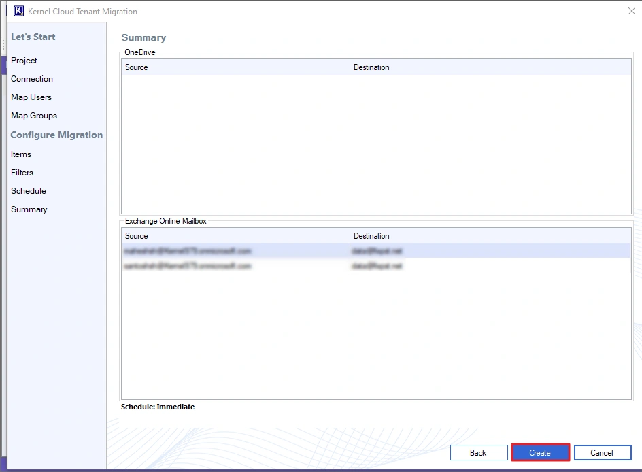The height and width of the screenshot is (472, 642).
Task: Click the Kernel application logo icon
Action: (20, 11)
